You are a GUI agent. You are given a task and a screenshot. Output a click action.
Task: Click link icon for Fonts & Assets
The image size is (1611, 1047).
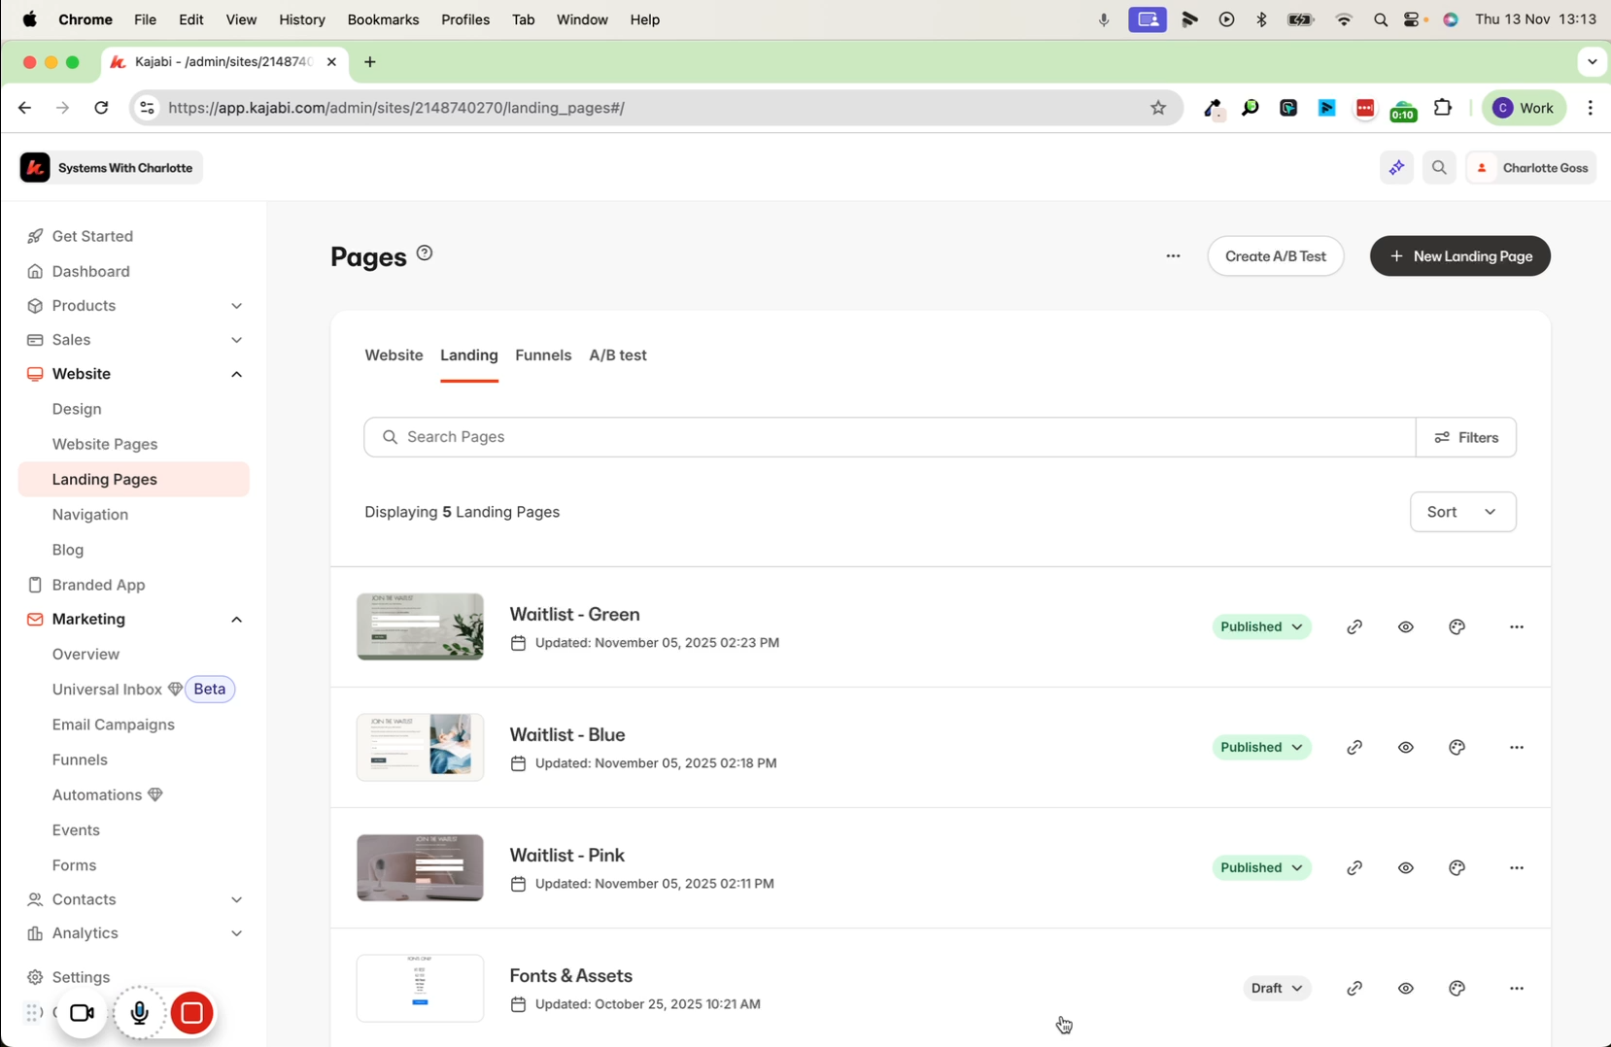click(x=1354, y=989)
